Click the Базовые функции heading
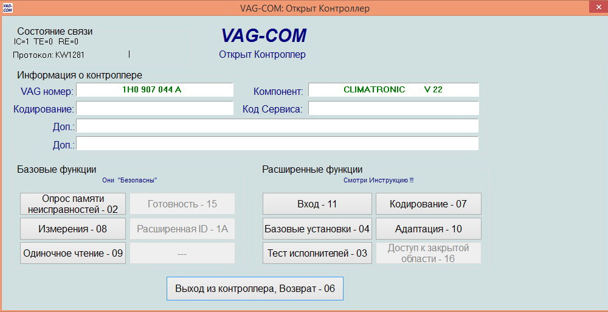Image resolution: width=608 pixels, height=312 pixels. [x=57, y=169]
